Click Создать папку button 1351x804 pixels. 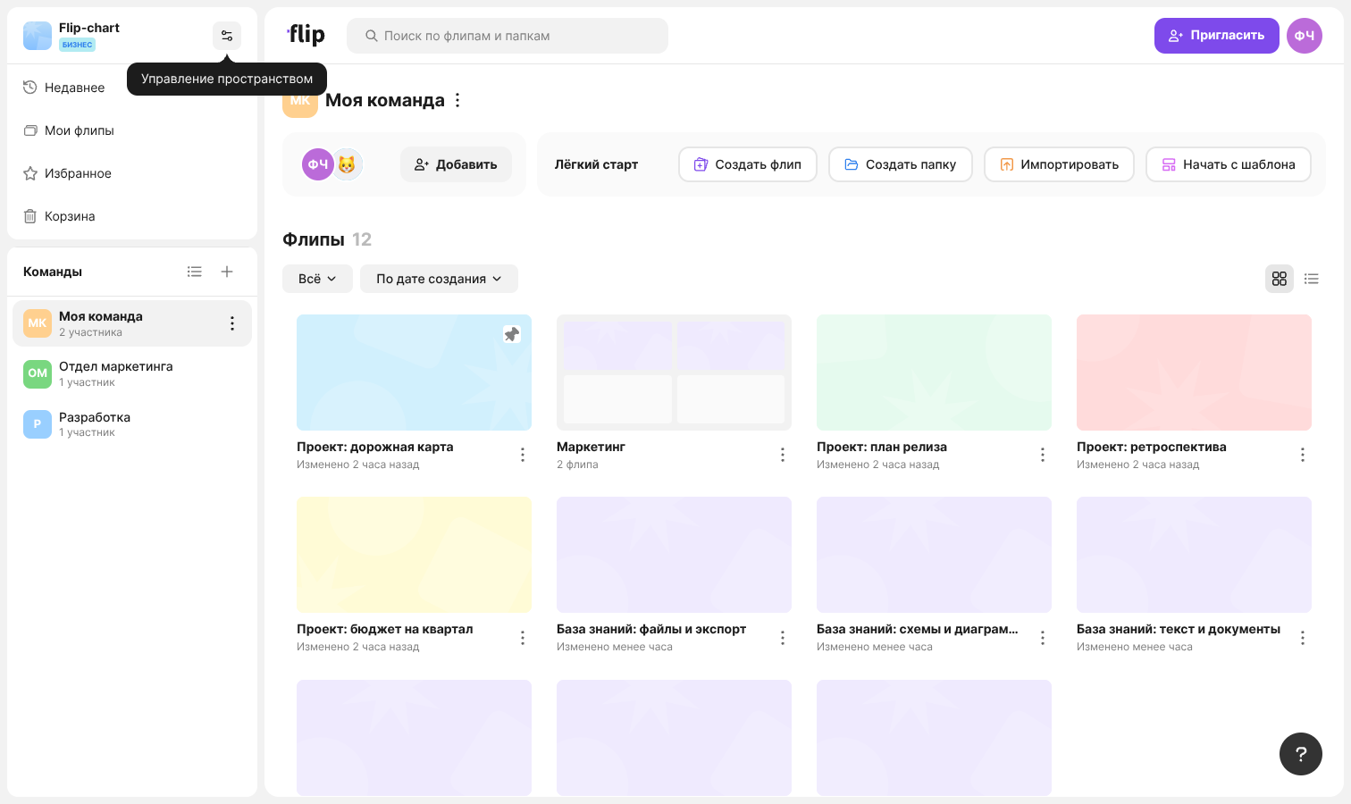pyautogui.click(x=901, y=164)
